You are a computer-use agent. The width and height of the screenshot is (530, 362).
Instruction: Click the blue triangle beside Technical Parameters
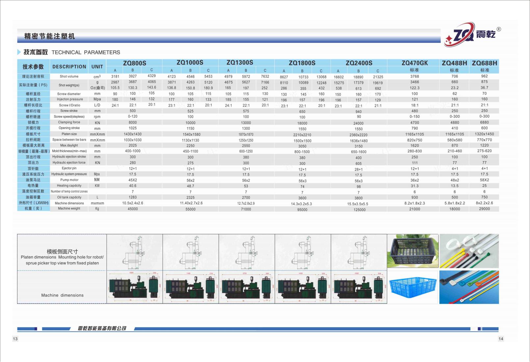tap(19, 52)
